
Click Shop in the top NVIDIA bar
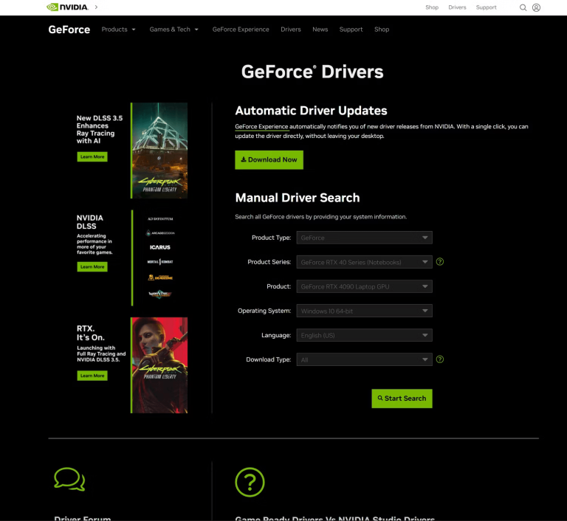(x=432, y=7)
